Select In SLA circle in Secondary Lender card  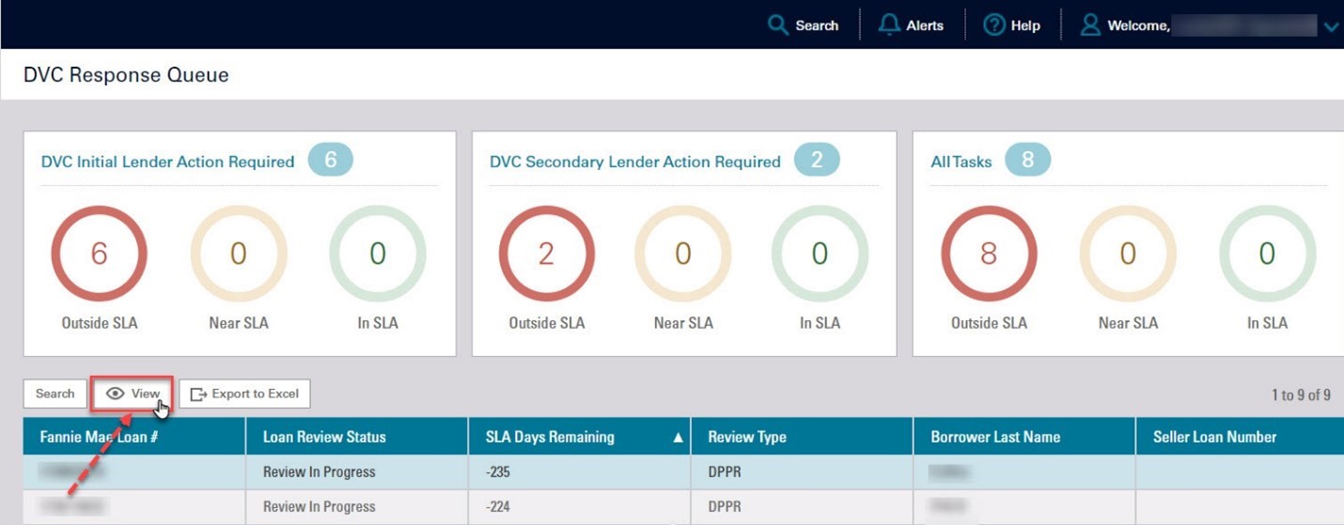[820, 255]
